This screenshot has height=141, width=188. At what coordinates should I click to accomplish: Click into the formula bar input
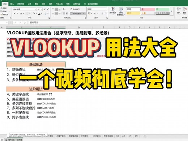pyautogui.click(x=108, y=22)
